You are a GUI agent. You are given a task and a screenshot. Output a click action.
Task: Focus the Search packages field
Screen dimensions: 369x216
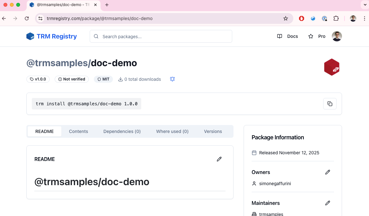(x=161, y=36)
